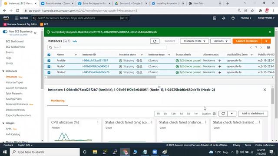Image resolution: width=278 pixels, height=156 pixels.
Task: Add alarm for Node-1 instance
Action: click(220, 66)
